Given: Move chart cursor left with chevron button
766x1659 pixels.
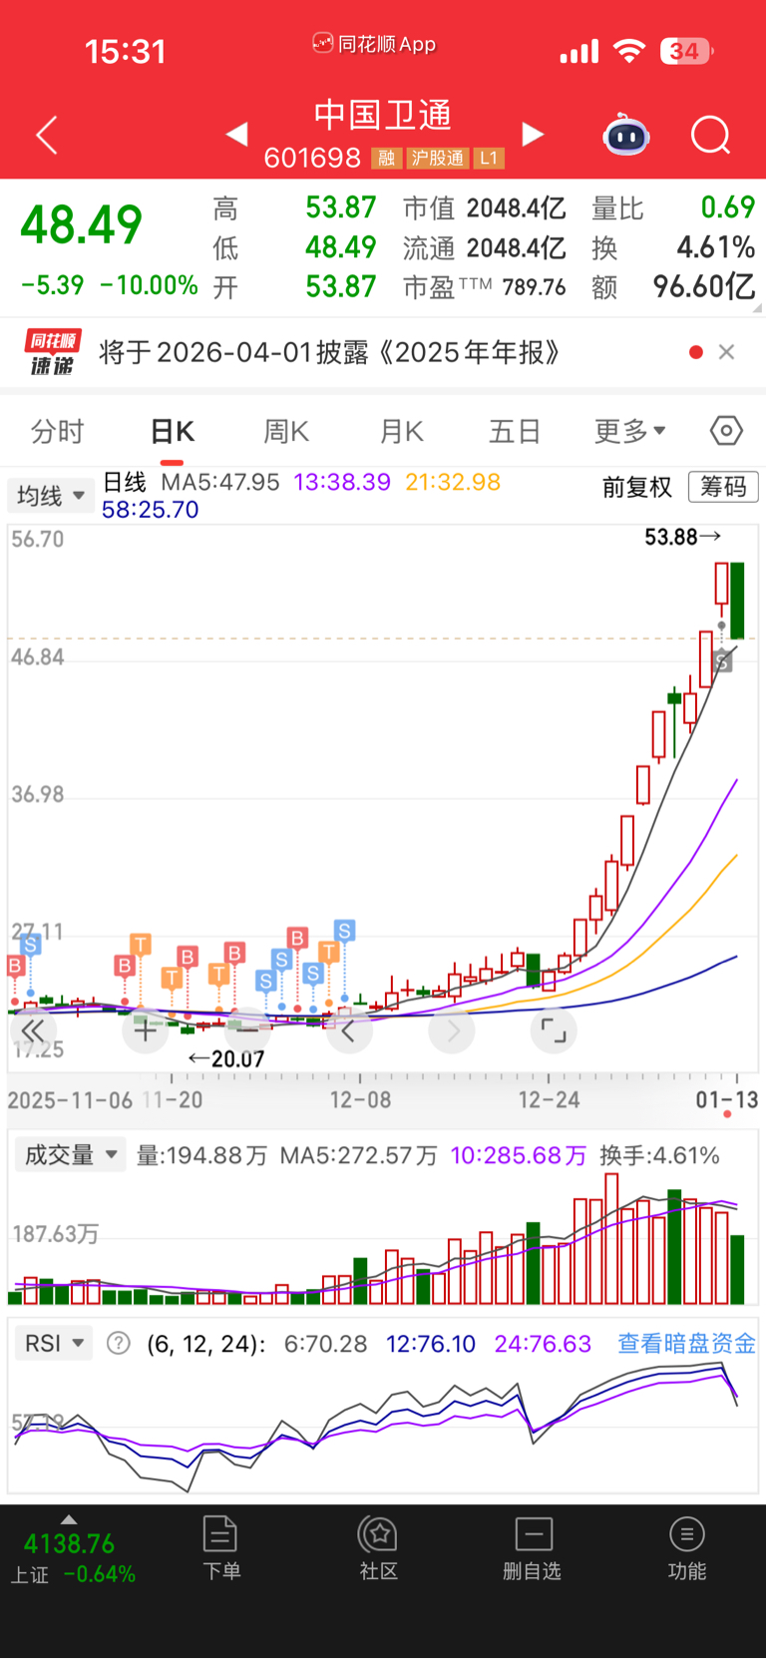Looking at the screenshot, I should pyautogui.click(x=349, y=1031).
